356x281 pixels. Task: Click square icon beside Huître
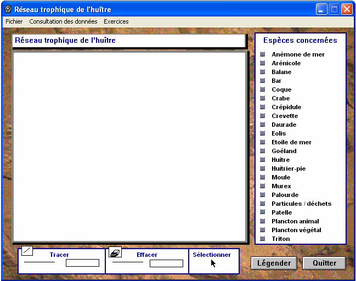262,160
